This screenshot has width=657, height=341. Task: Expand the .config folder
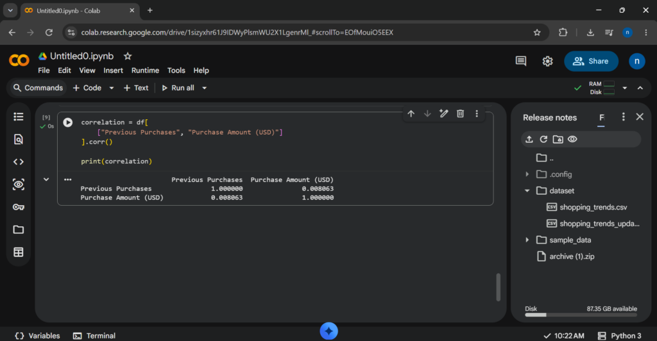coord(527,174)
